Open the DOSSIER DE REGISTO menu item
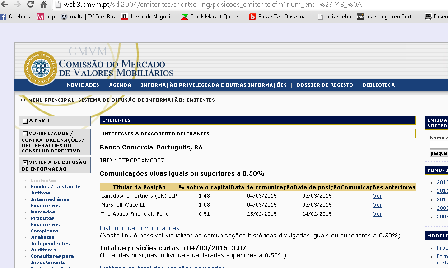 (x=325, y=85)
